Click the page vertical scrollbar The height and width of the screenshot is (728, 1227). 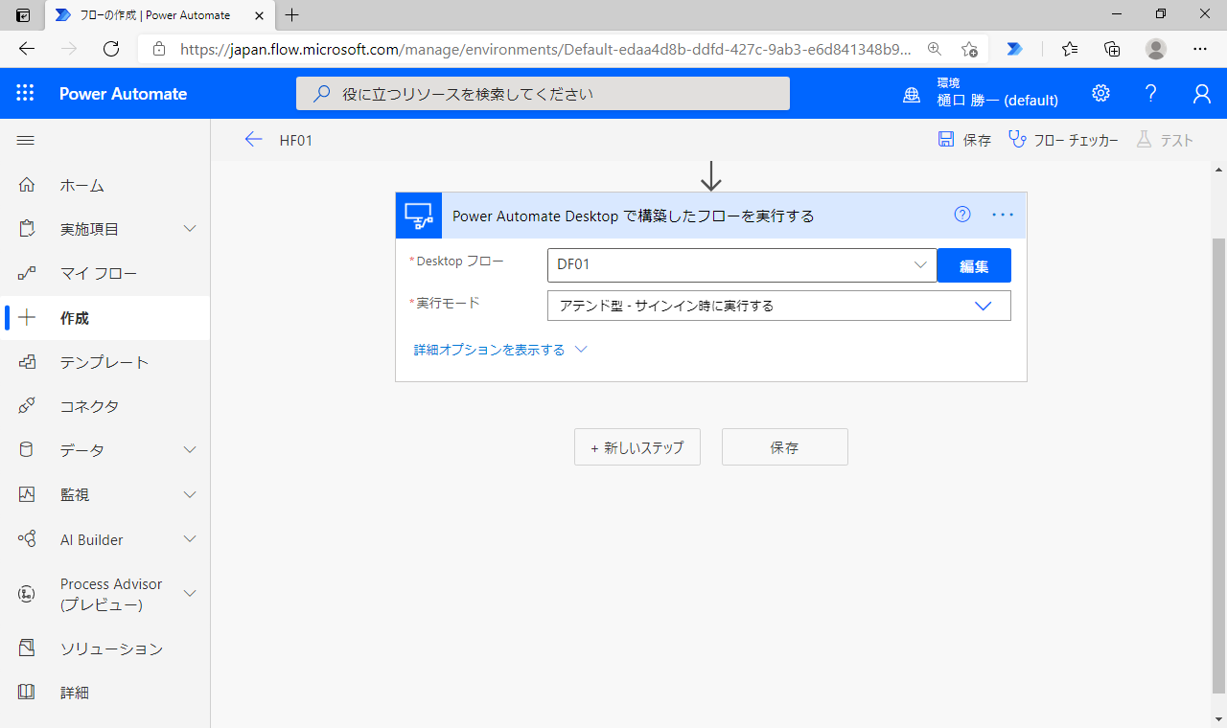(x=1218, y=466)
